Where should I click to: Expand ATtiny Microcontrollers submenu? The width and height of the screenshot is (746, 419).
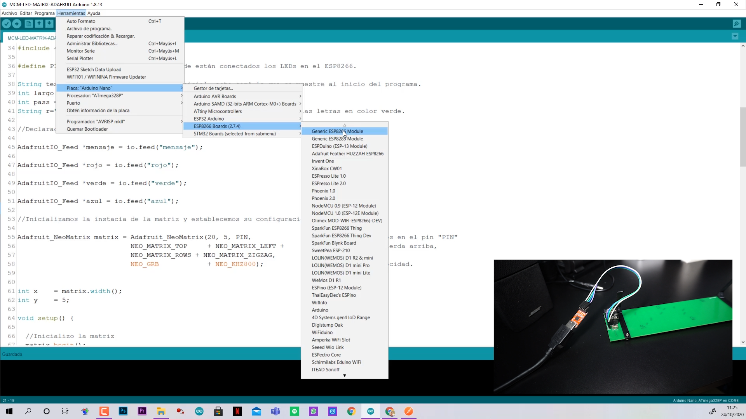tap(243, 111)
